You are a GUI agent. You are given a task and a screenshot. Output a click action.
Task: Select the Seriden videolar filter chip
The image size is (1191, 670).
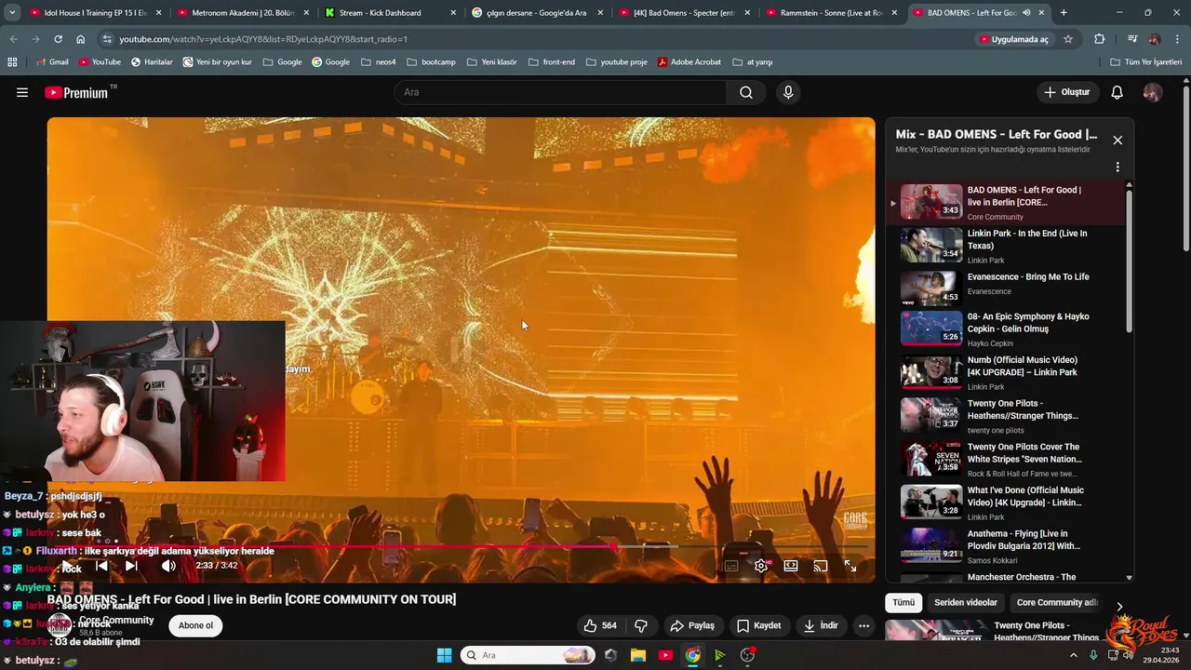[x=966, y=603]
